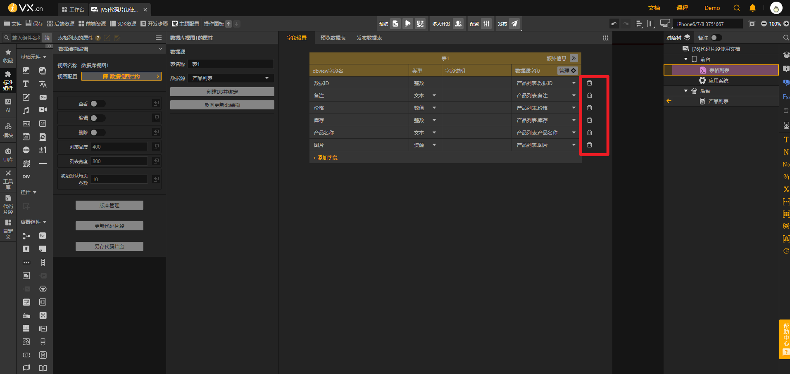Switch to 预览数据表 tab

coord(333,38)
